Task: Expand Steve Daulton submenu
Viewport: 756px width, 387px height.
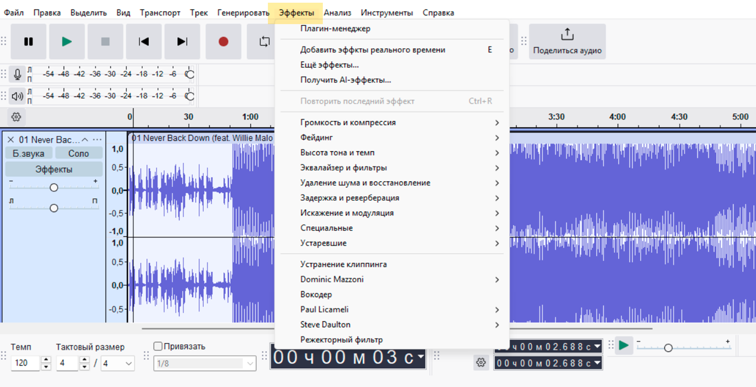Action: point(392,324)
